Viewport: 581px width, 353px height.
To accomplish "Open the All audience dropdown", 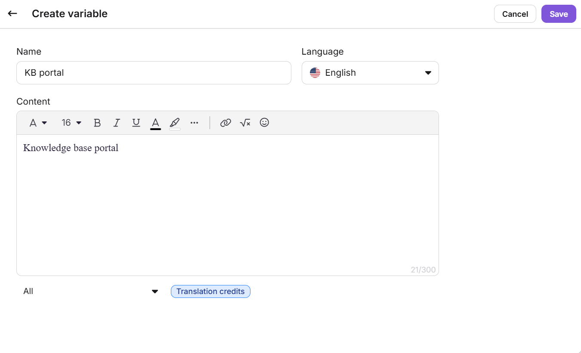I will pos(90,291).
